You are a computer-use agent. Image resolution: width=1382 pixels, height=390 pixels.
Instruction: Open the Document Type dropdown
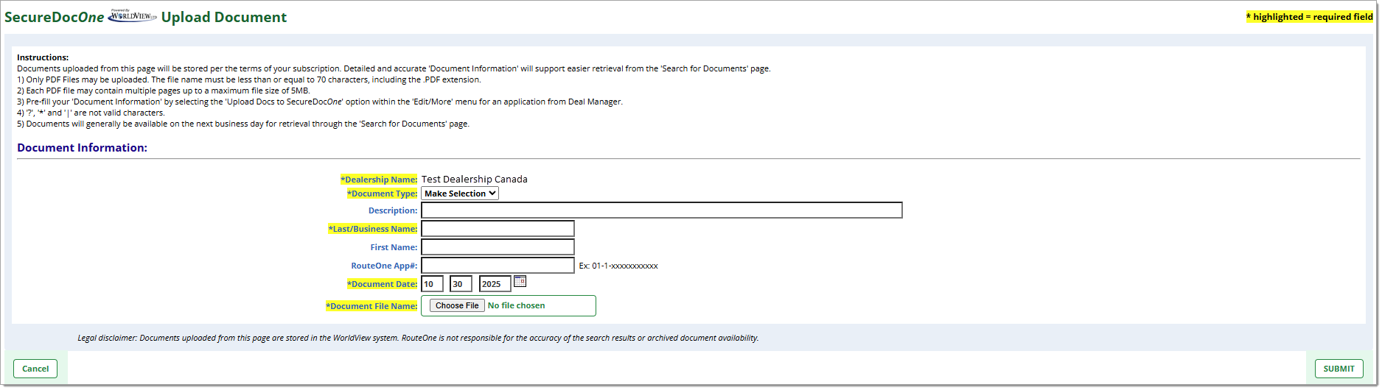[x=460, y=194]
